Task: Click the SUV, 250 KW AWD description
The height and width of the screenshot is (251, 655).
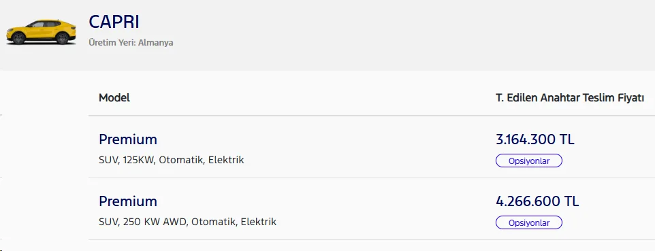Action: pos(187,222)
